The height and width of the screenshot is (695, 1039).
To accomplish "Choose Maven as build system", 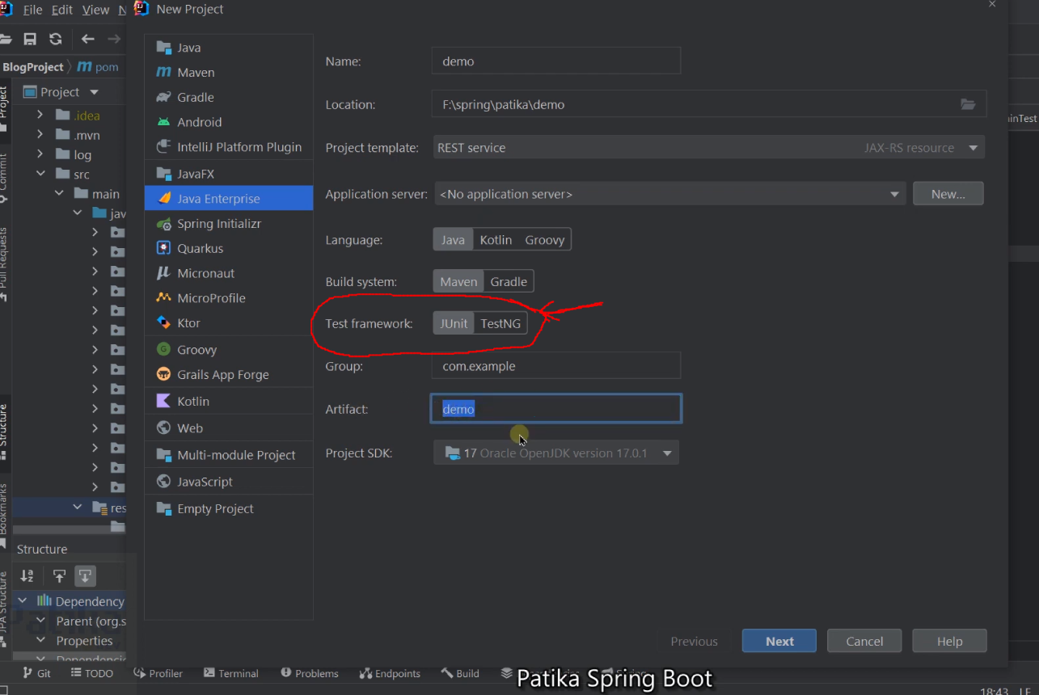I will coord(458,281).
